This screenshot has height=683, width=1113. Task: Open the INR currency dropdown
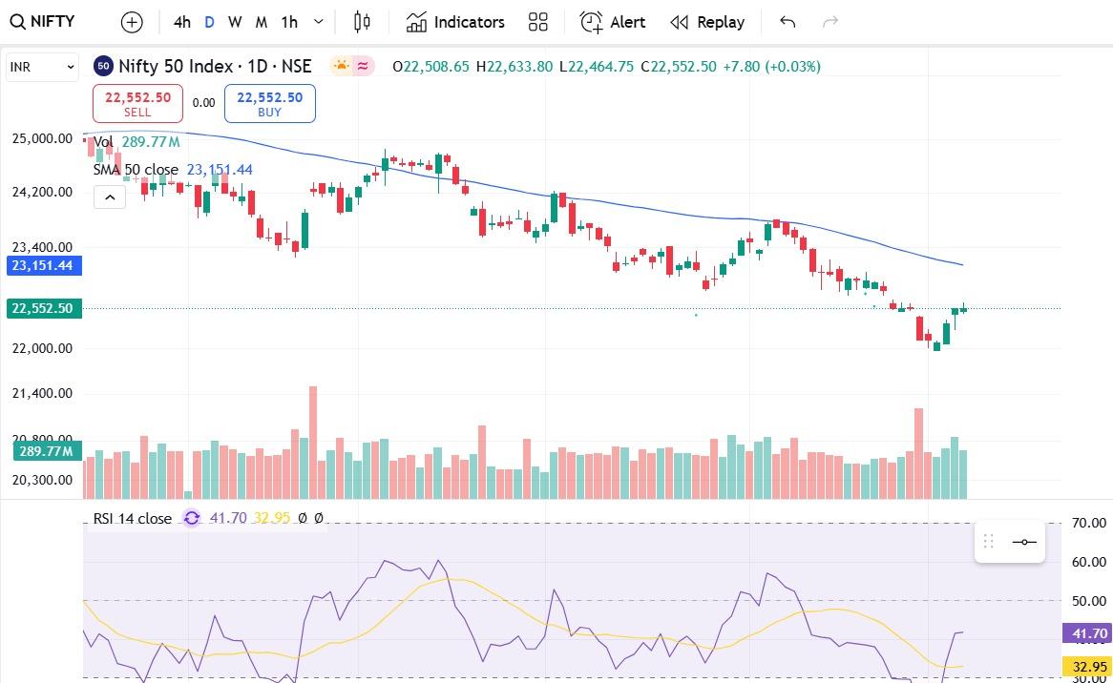(x=42, y=68)
